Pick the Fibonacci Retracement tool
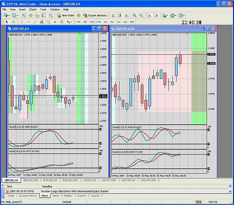234x205 pixels. [48, 22]
